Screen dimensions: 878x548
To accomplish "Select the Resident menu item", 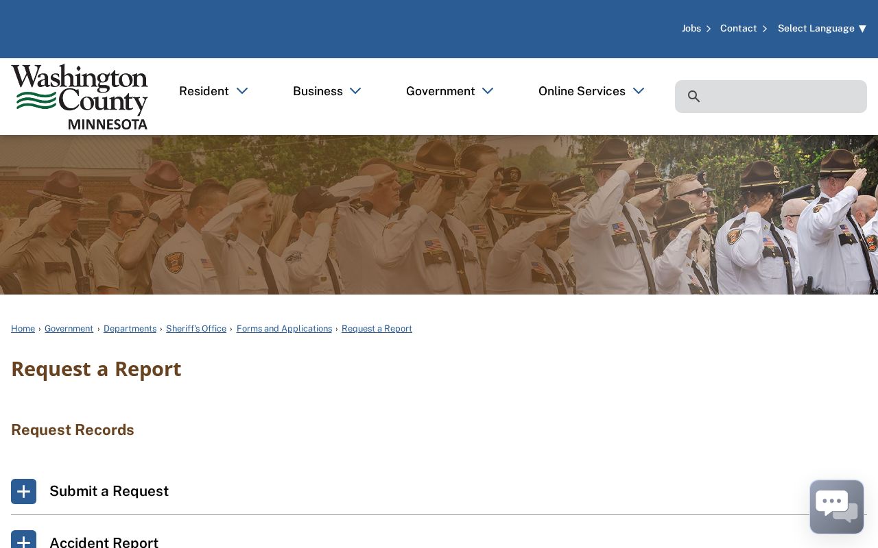I will click(x=204, y=91).
